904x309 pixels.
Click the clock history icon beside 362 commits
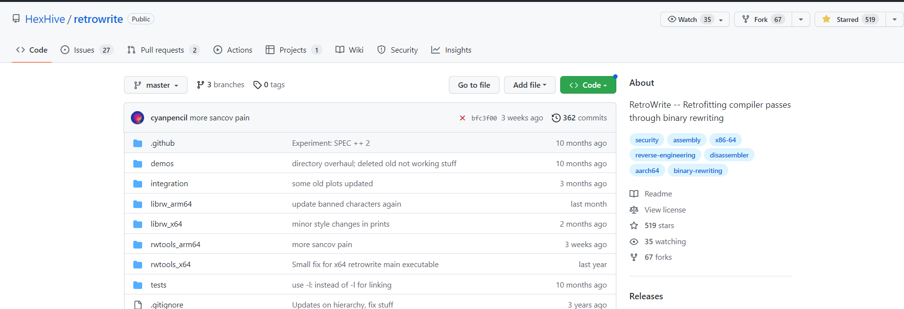tap(556, 118)
